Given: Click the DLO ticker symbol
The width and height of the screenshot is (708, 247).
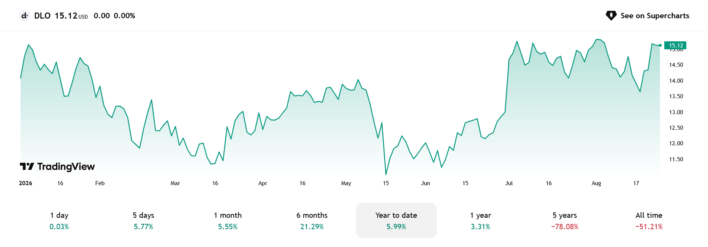Looking at the screenshot, I should (x=42, y=16).
